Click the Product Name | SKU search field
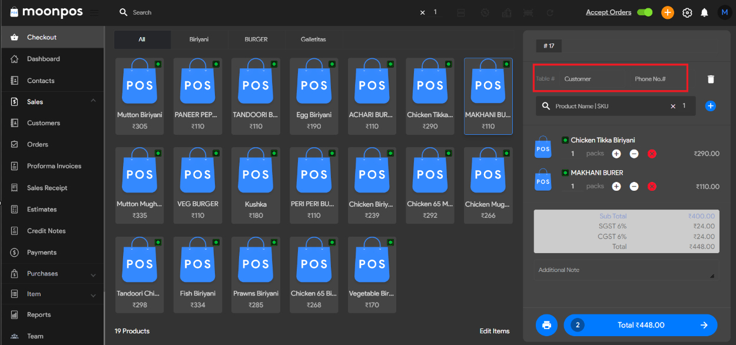736x345 pixels. point(609,106)
